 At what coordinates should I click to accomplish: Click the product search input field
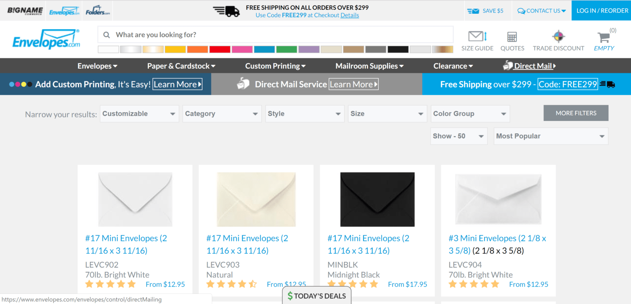tap(276, 35)
